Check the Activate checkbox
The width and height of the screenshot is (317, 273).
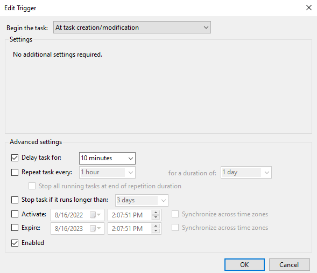(15, 214)
